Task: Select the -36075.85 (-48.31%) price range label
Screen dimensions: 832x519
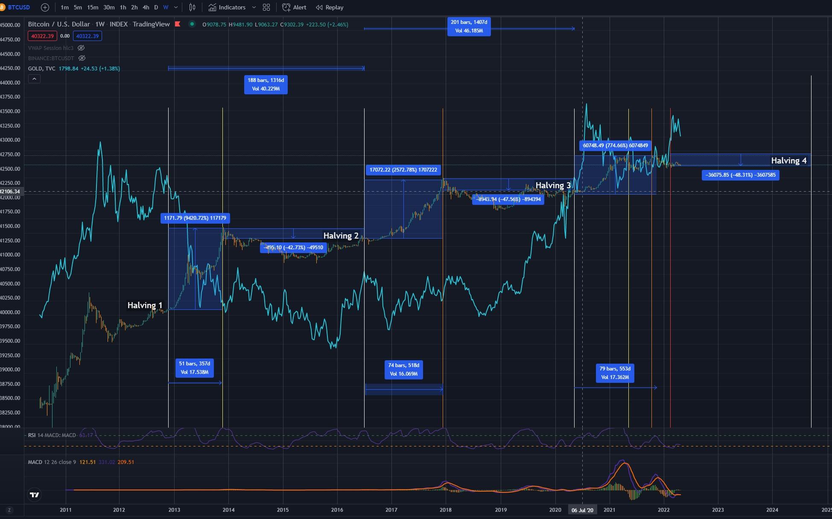Action: point(740,175)
